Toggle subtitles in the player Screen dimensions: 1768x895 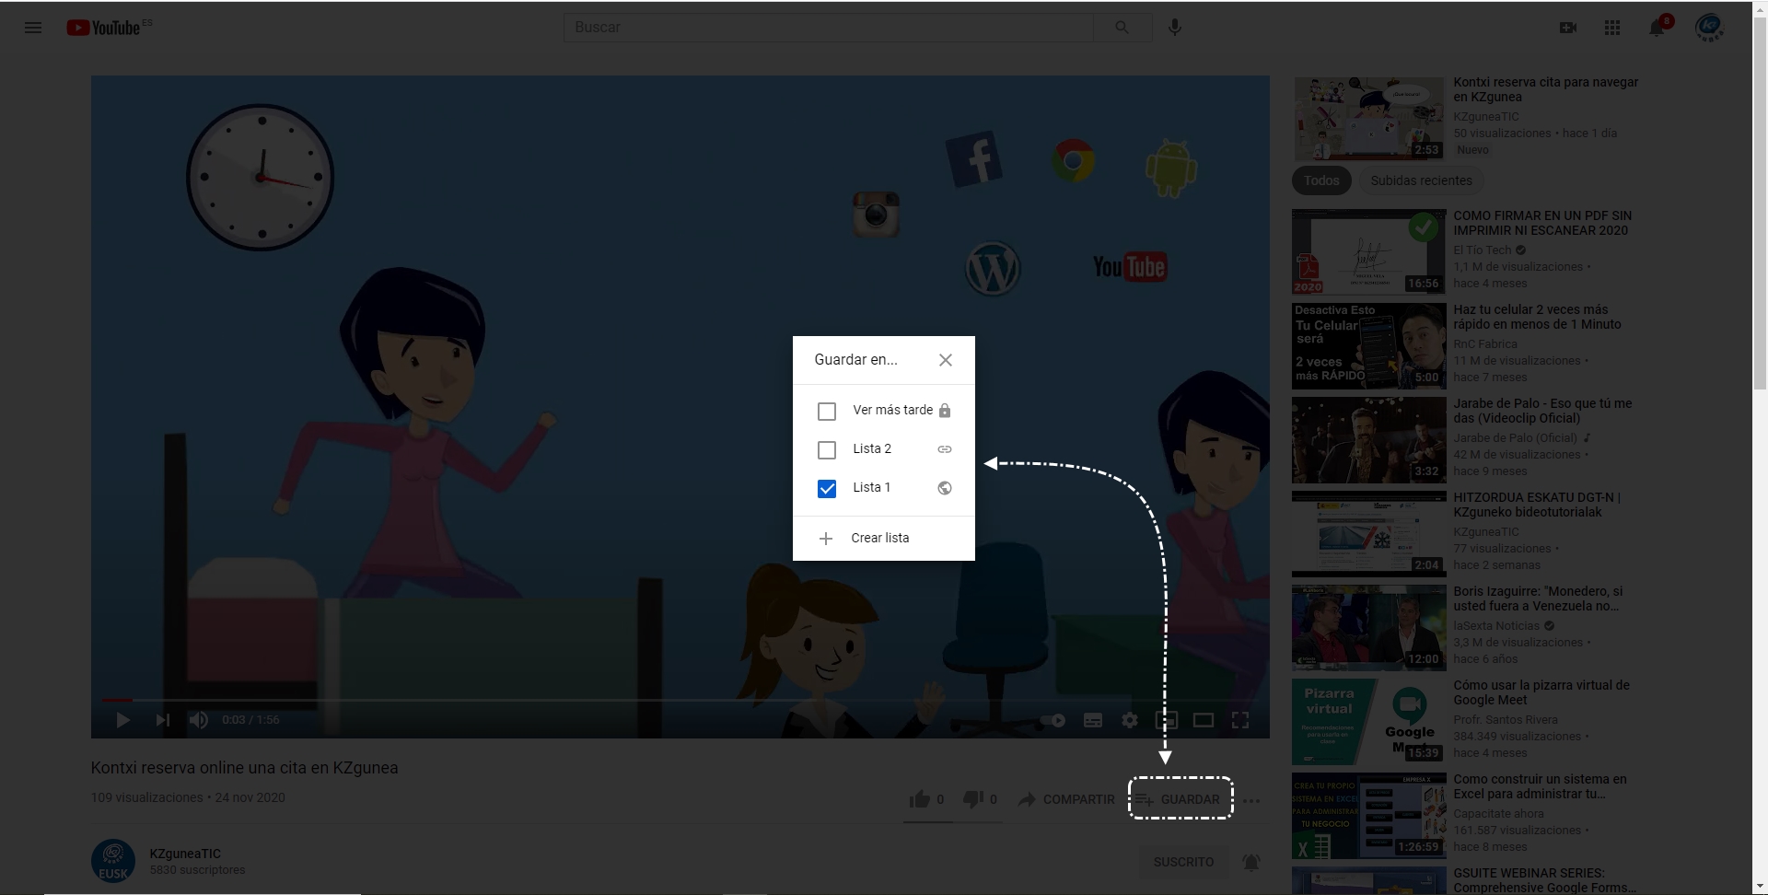(1093, 720)
